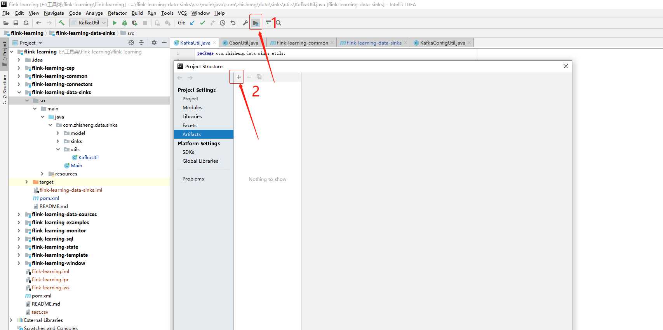Select Facets in Project Settings
This screenshot has height=330, width=663.
click(190, 125)
